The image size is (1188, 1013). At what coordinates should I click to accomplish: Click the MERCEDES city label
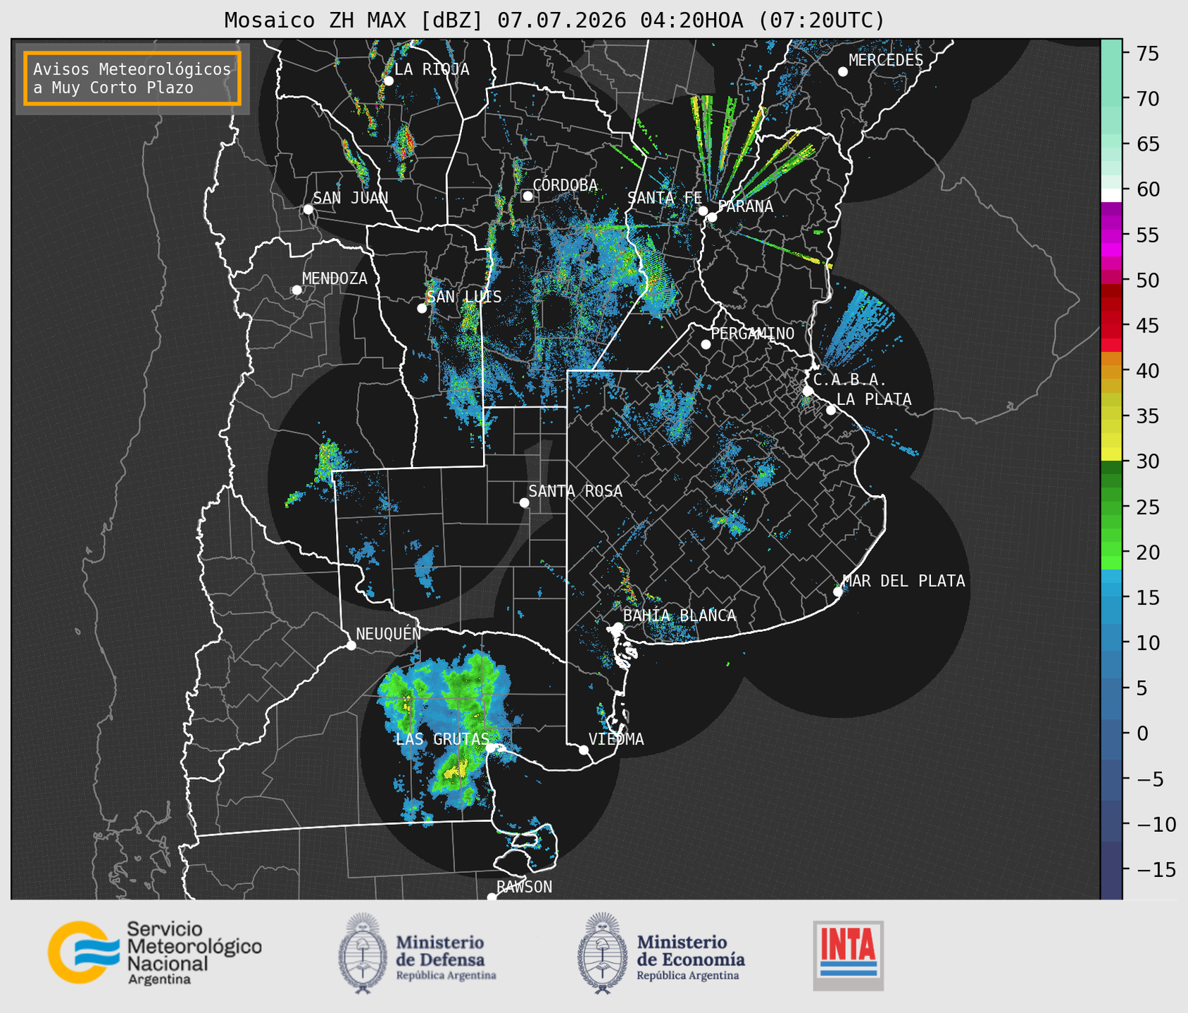[x=886, y=61]
